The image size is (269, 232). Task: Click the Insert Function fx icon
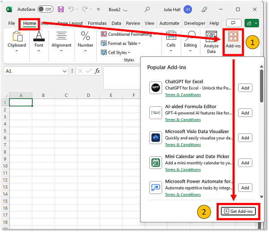[97, 71]
